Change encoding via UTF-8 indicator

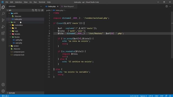tap(151, 96)
